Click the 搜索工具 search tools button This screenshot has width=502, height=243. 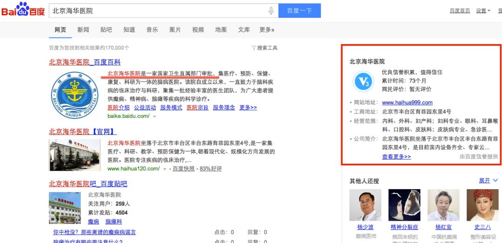click(x=264, y=48)
